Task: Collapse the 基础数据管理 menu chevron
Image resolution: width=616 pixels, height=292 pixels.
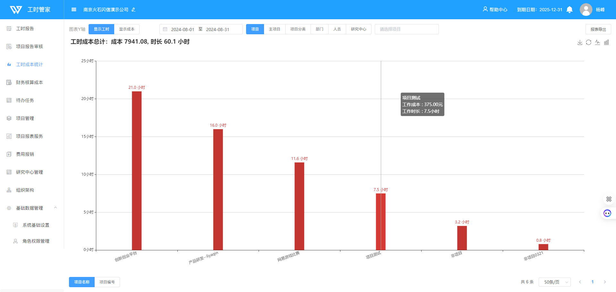Action: pyautogui.click(x=56, y=208)
